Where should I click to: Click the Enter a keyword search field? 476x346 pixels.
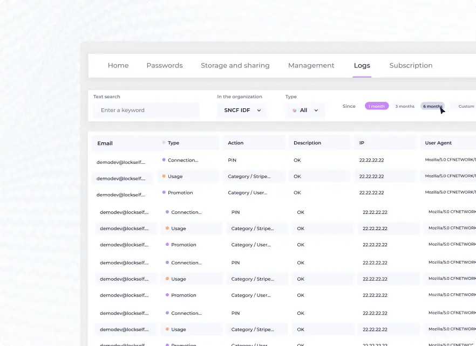[x=146, y=110]
